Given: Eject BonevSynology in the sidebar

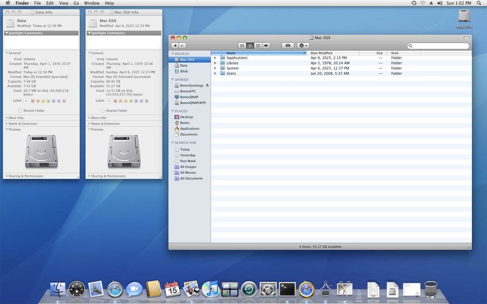Looking at the screenshot, I should click(207, 85).
